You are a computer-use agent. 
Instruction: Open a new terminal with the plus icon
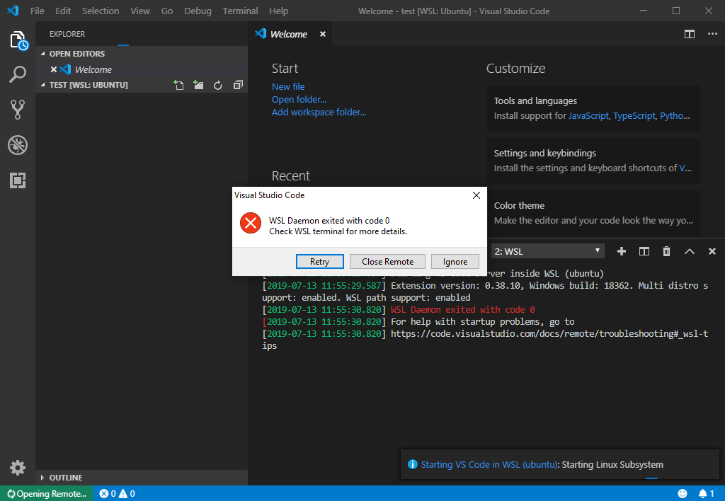[621, 250]
